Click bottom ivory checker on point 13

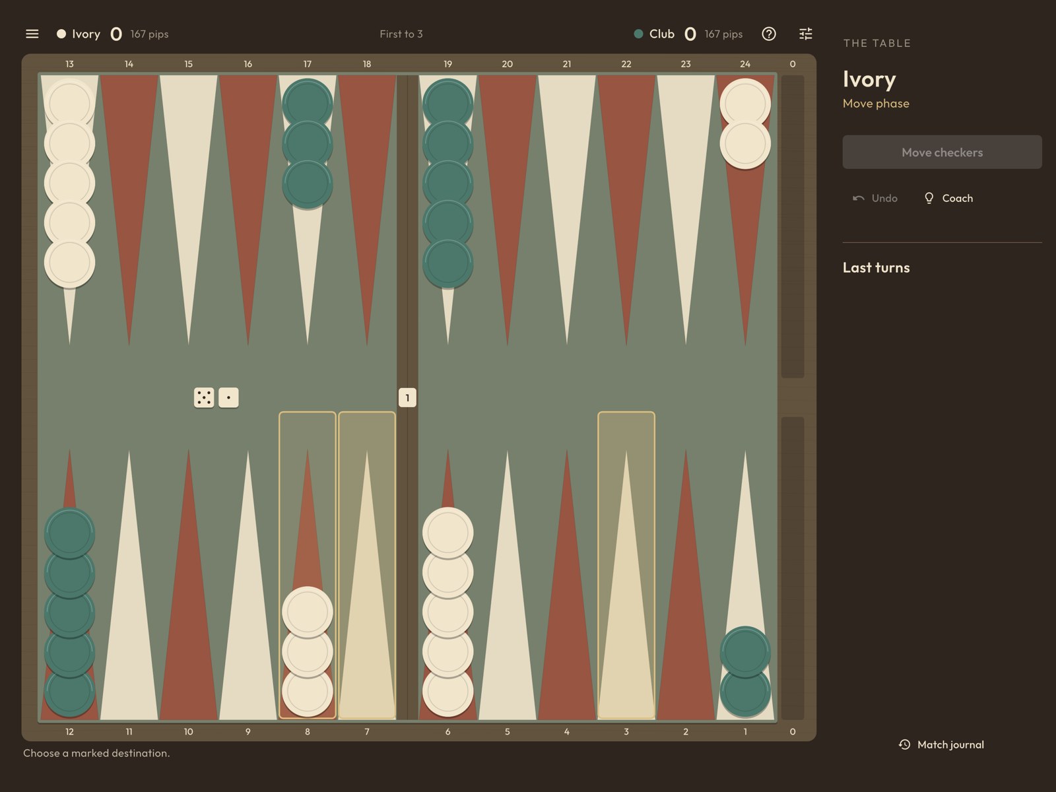[x=69, y=262]
